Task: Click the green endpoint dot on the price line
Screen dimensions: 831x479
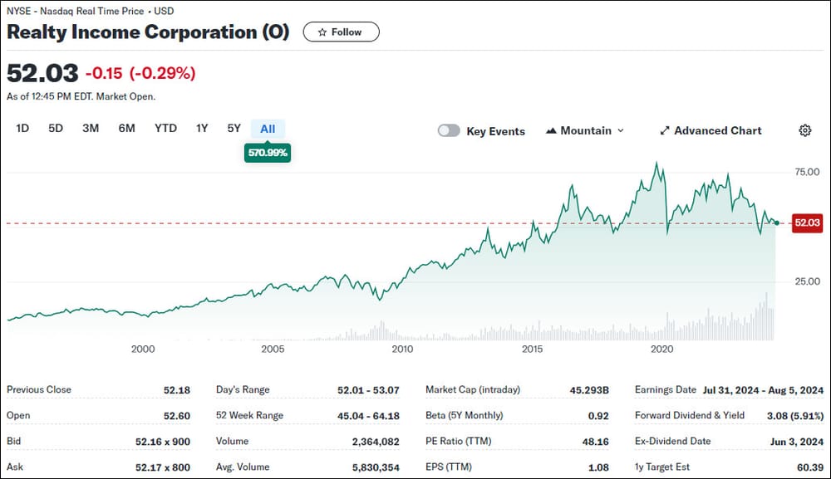Action: click(775, 222)
